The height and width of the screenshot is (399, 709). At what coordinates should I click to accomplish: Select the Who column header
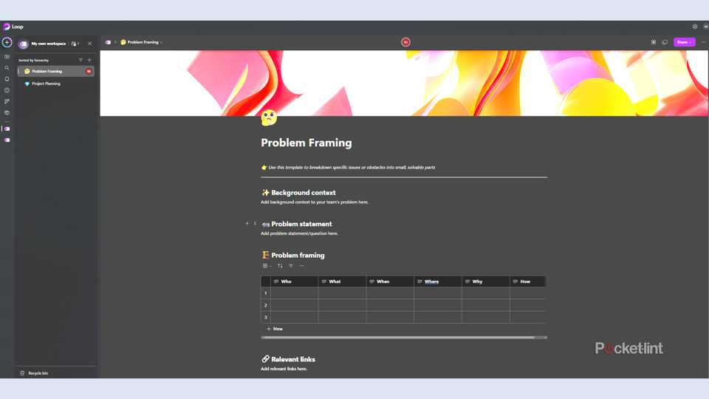pyautogui.click(x=295, y=282)
